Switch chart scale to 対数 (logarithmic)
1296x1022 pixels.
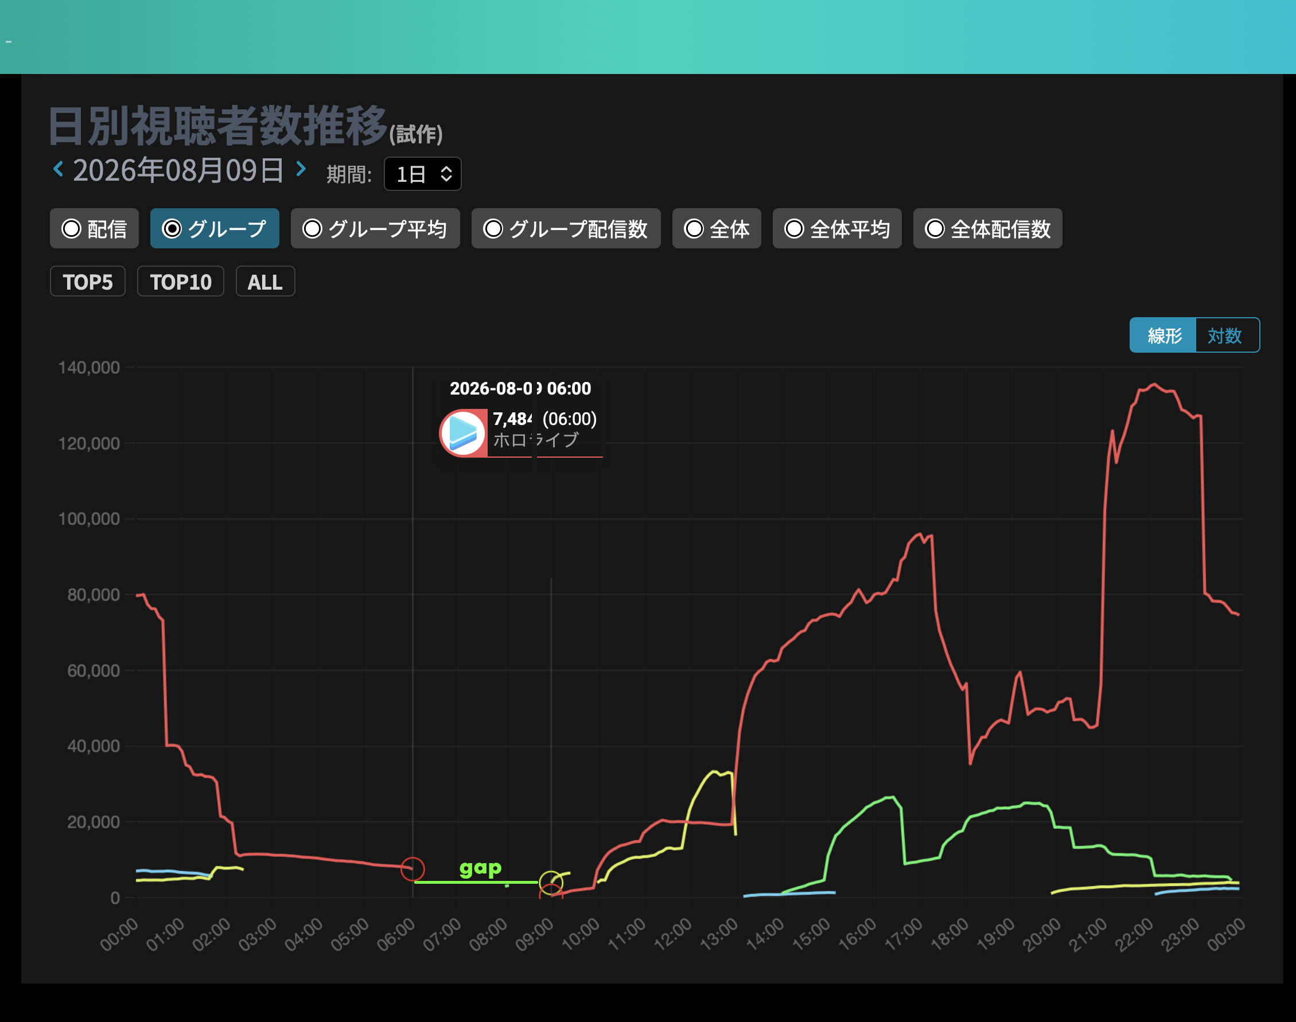(1227, 335)
